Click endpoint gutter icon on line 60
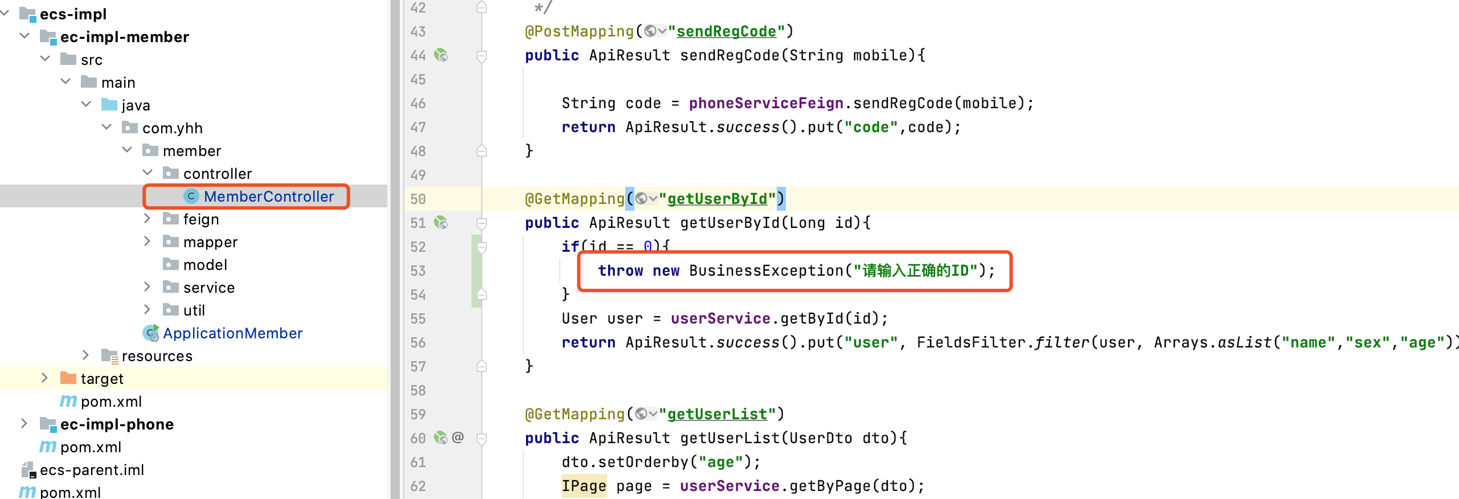The image size is (1459, 499). (441, 437)
